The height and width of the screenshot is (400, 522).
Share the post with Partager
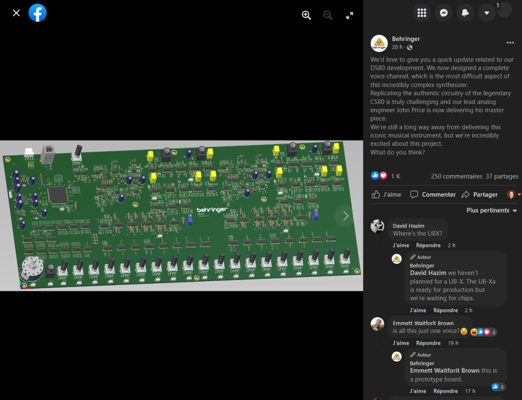coord(480,195)
